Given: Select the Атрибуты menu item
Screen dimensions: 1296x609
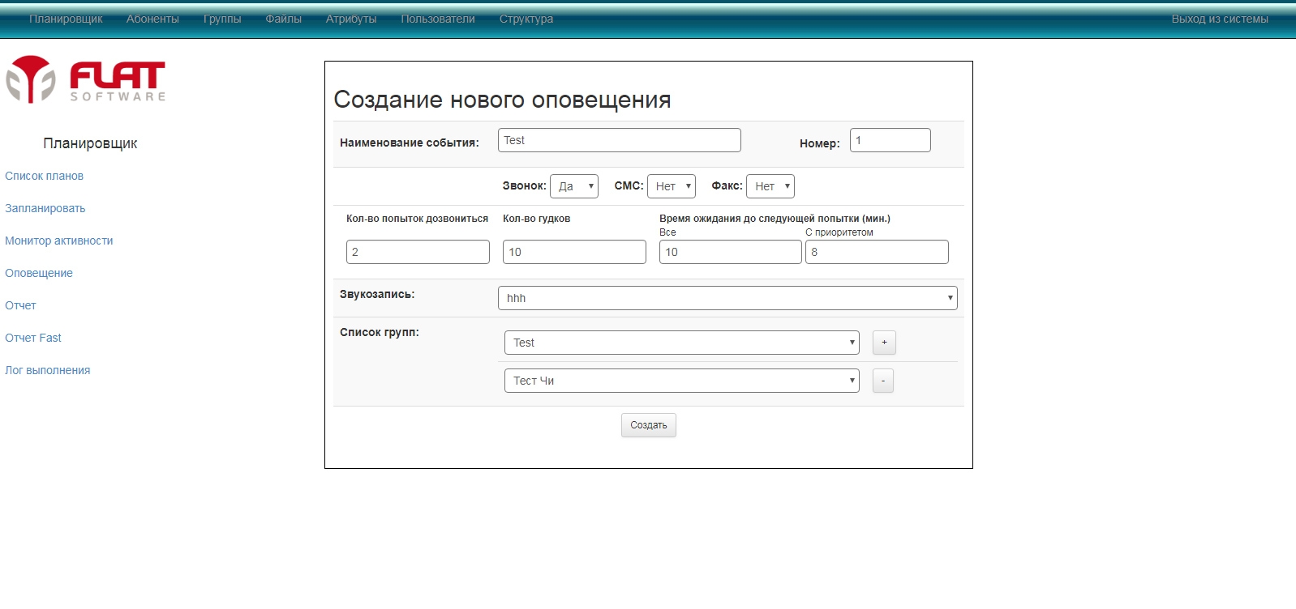Looking at the screenshot, I should [x=351, y=19].
